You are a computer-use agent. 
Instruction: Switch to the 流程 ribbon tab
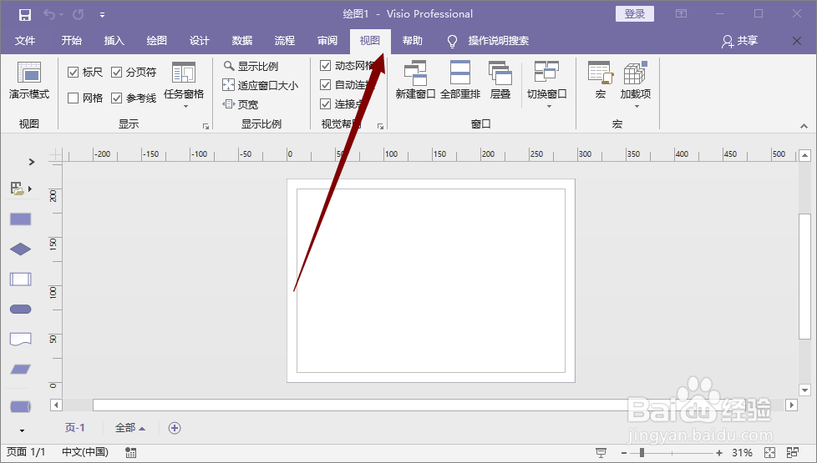[285, 41]
